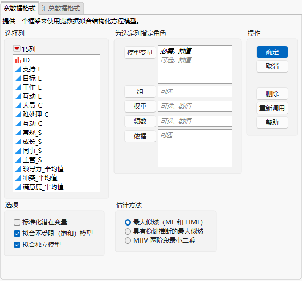
Task: Click the 模型变量 list box (必需, 数值)
Action: click(x=195, y=65)
